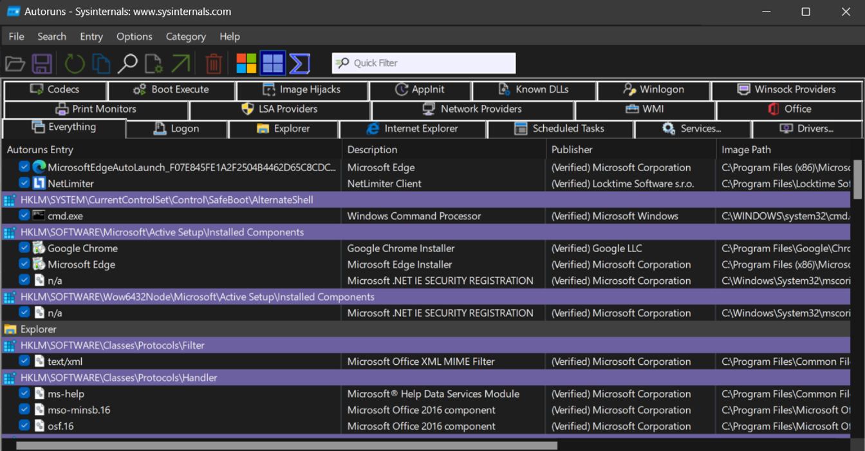The image size is (865, 451).
Task: Open the Search menu
Action: [51, 37]
